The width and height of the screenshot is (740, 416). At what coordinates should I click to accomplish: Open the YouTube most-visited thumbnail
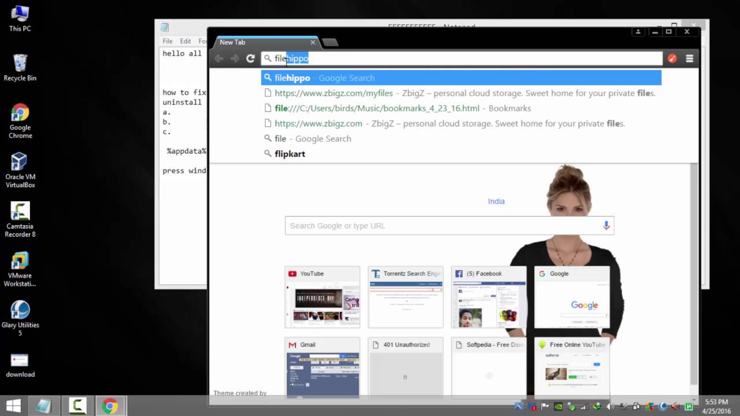pos(322,297)
